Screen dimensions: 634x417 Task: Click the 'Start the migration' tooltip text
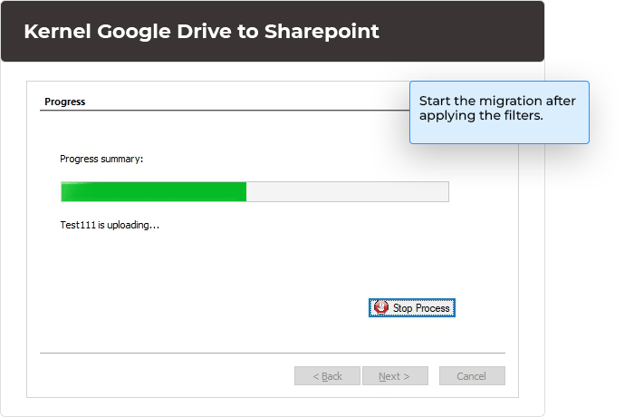click(x=497, y=108)
